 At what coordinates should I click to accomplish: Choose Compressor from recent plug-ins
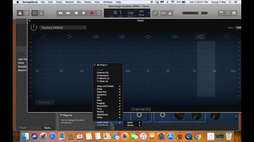(108, 75)
